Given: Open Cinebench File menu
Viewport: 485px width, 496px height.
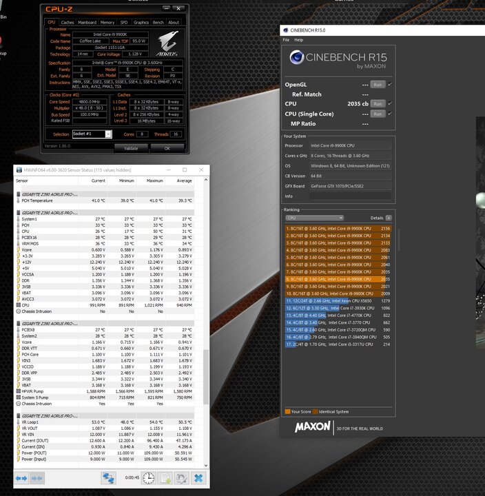Looking at the screenshot, I should click(x=286, y=40).
